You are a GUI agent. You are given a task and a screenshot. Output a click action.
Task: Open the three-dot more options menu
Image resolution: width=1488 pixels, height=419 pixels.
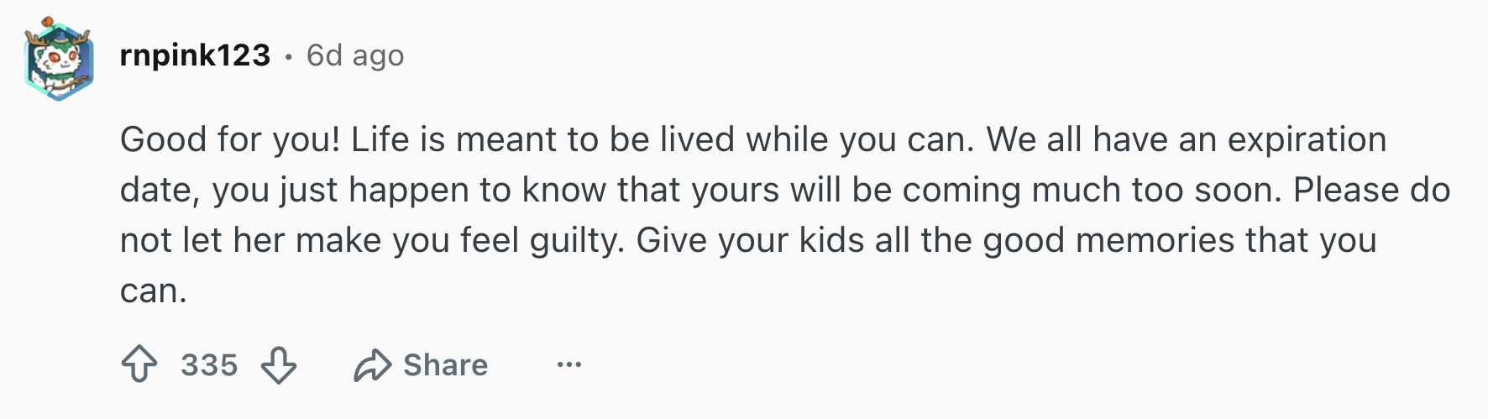pos(569,365)
